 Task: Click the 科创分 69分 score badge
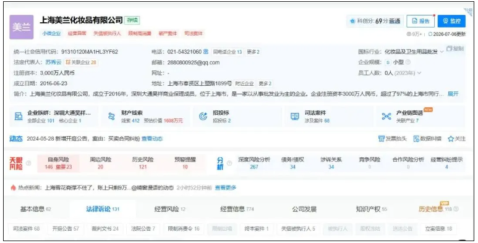(x=375, y=21)
